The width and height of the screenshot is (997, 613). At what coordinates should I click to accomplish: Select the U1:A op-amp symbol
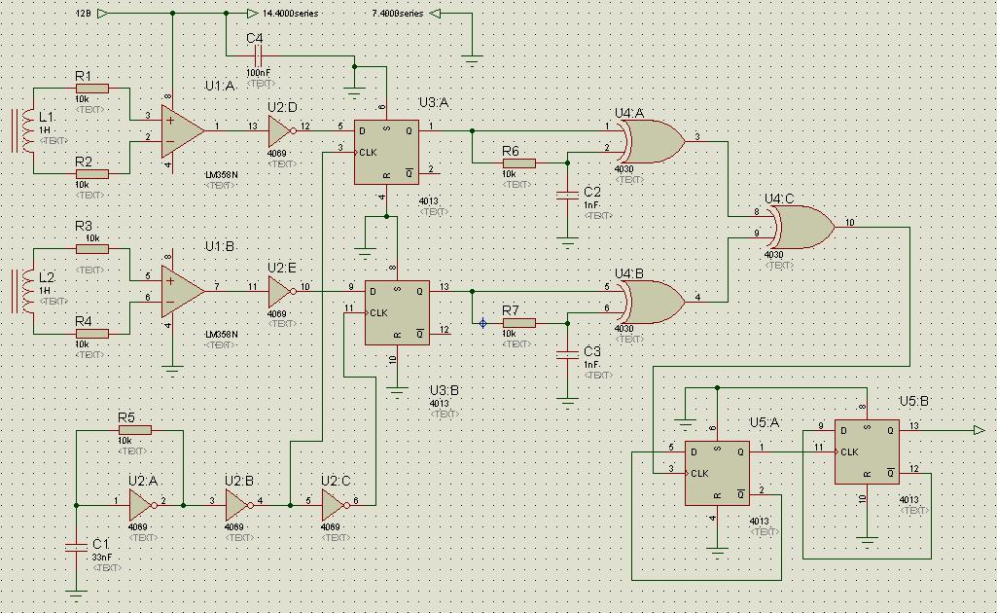pos(183,131)
